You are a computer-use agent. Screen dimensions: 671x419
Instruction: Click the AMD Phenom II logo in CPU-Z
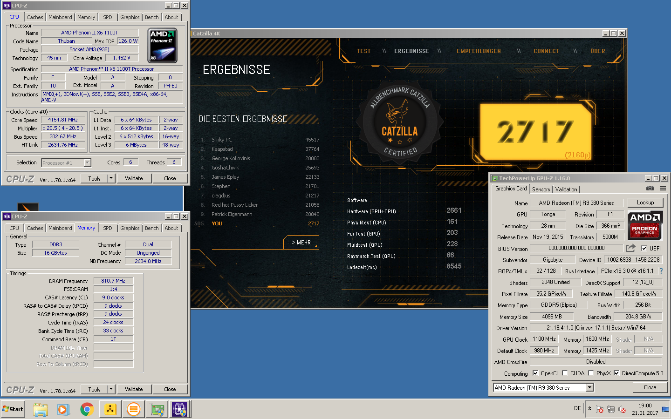click(x=163, y=46)
